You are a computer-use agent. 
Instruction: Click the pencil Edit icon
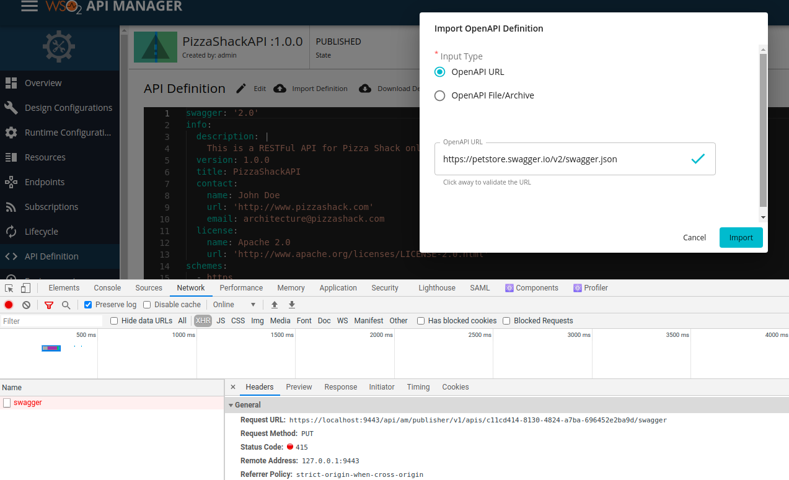[x=241, y=89]
